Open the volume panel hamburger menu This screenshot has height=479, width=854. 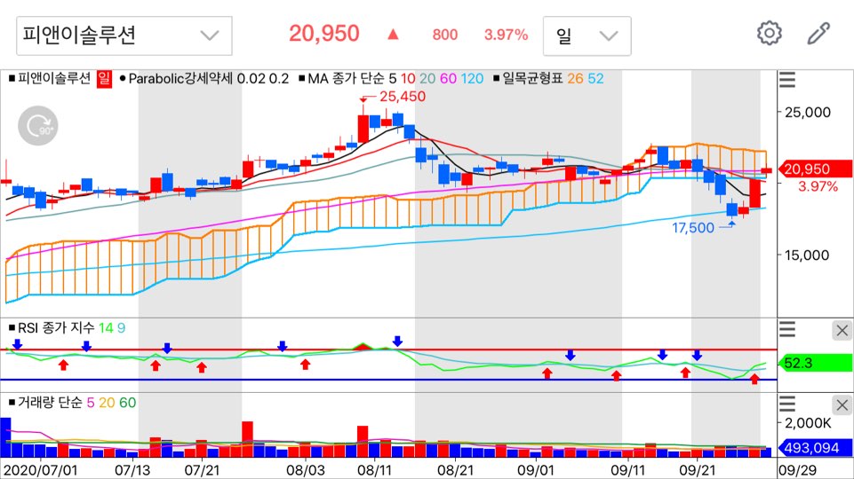[787, 404]
